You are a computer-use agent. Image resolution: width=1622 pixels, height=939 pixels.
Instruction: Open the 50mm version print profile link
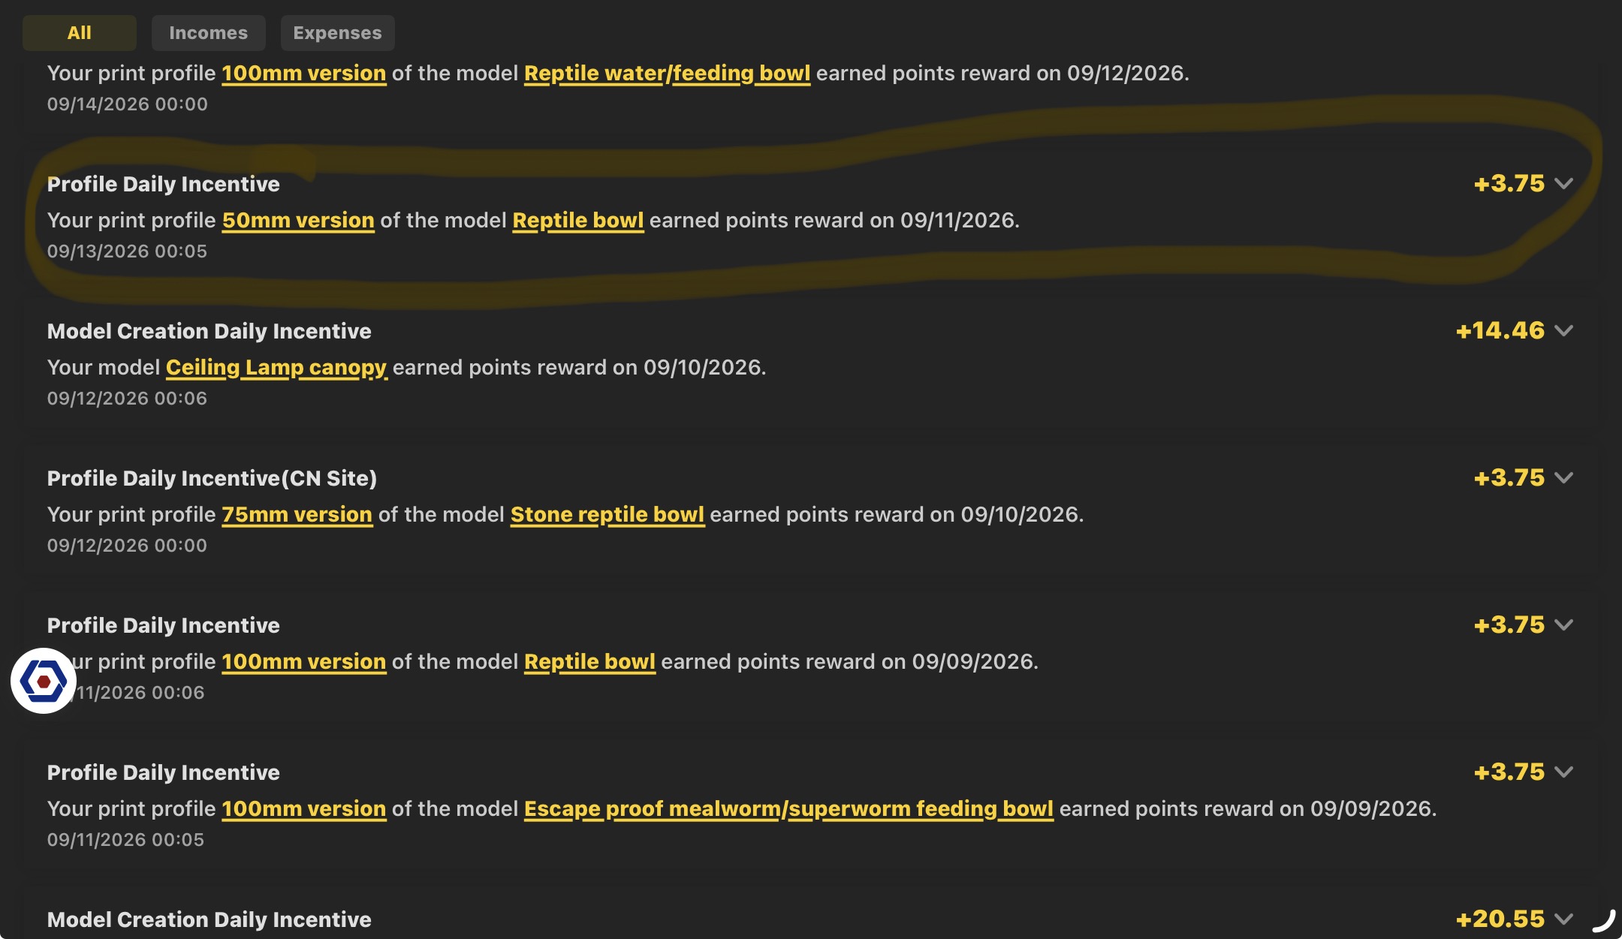[298, 221]
